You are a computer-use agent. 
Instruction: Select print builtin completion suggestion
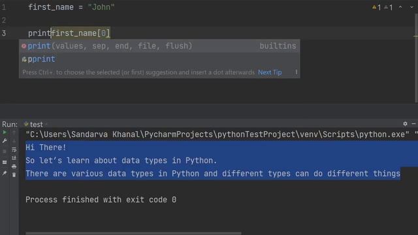(x=159, y=46)
